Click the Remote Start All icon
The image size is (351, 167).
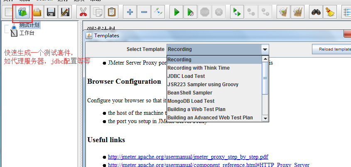pyautogui.click(x=237, y=12)
